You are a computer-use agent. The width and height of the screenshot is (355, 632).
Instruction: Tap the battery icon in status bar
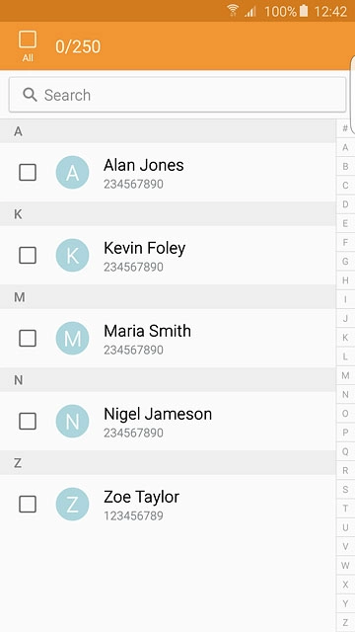pos(304,11)
